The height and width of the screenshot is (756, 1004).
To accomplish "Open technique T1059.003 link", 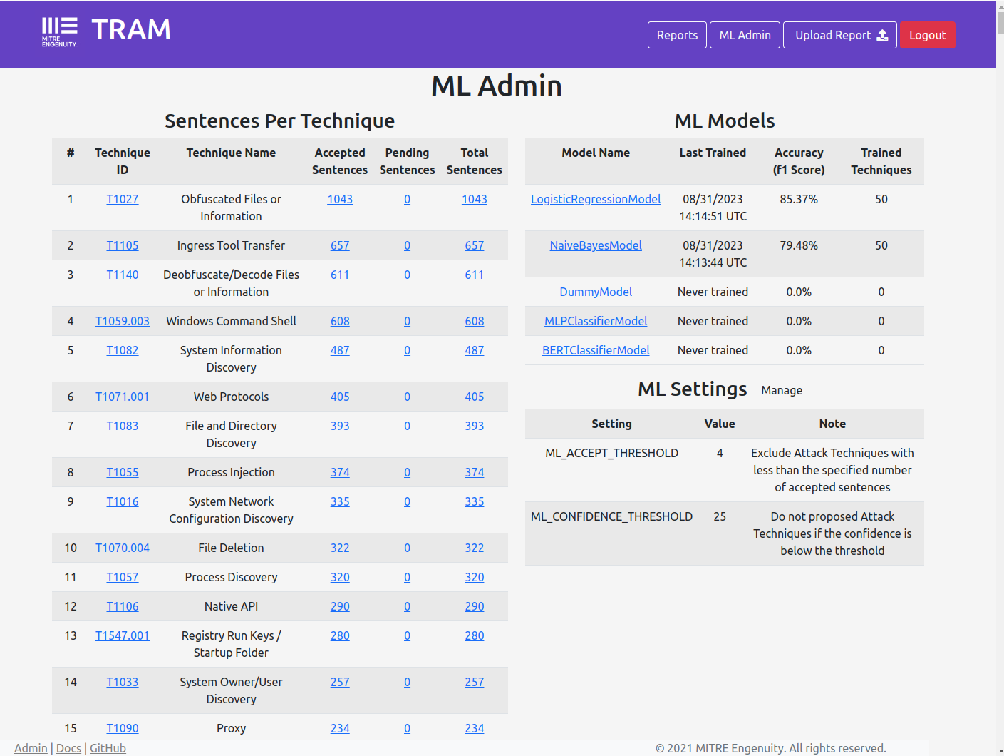I will click(x=123, y=321).
